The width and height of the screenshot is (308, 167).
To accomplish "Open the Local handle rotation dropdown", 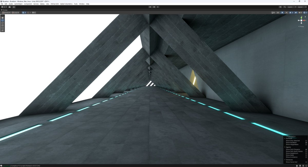I will [15, 13].
